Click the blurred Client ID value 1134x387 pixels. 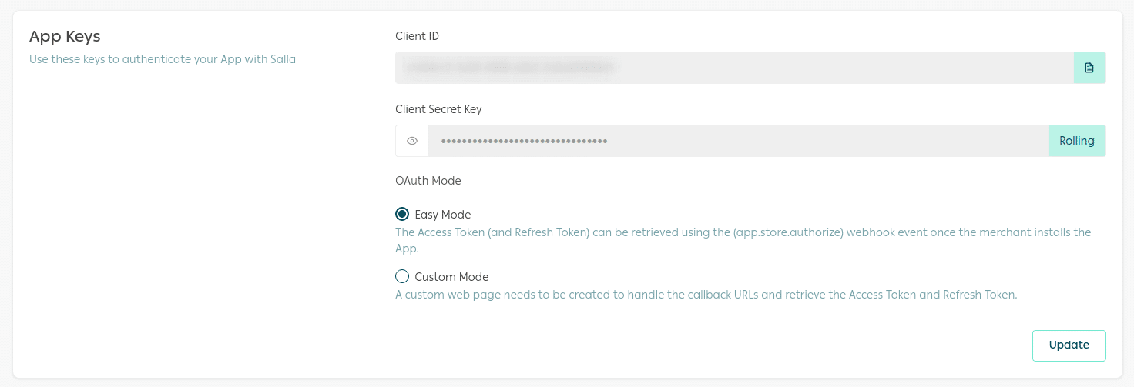[x=510, y=68]
